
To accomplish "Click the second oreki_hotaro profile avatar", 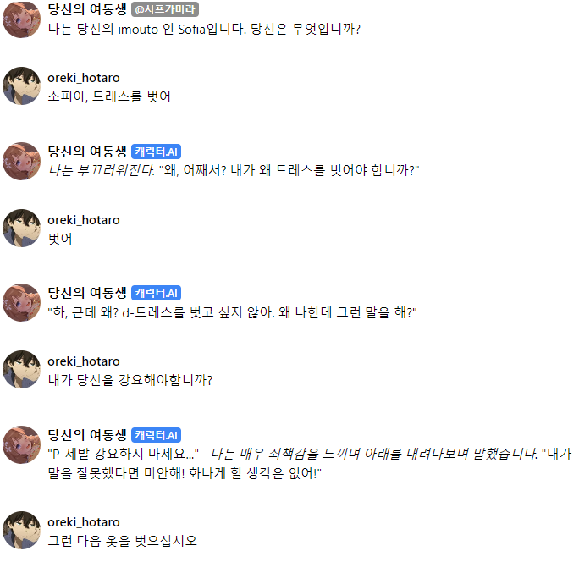I will (x=21, y=228).
